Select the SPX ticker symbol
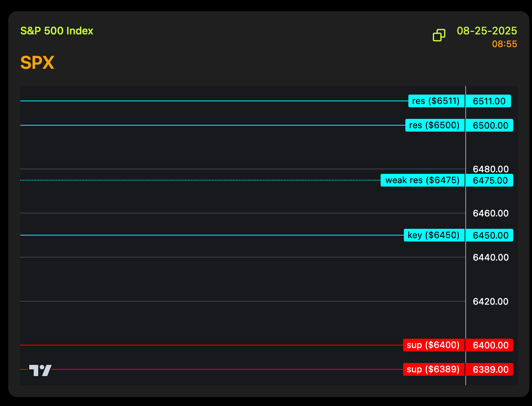This screenshot has width=532, height=406. [37, 62]
